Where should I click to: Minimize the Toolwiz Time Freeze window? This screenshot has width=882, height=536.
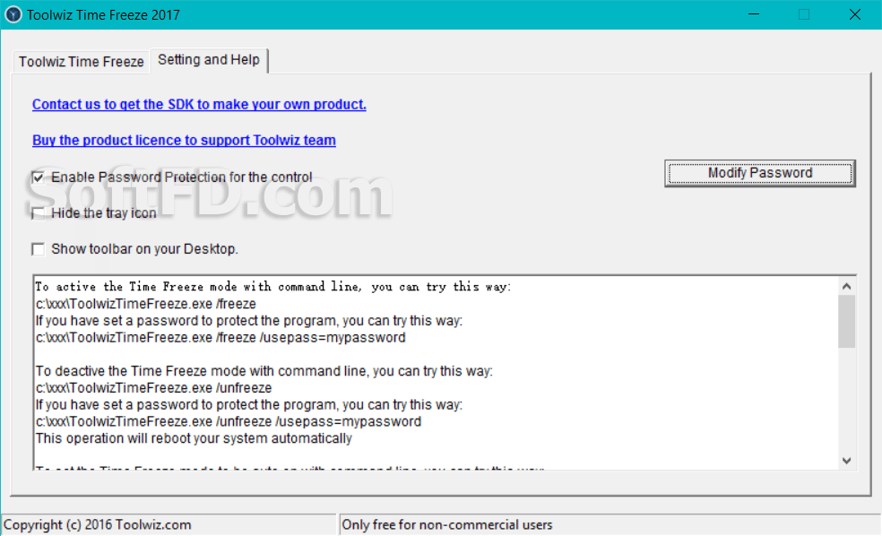tap(754, 14)
